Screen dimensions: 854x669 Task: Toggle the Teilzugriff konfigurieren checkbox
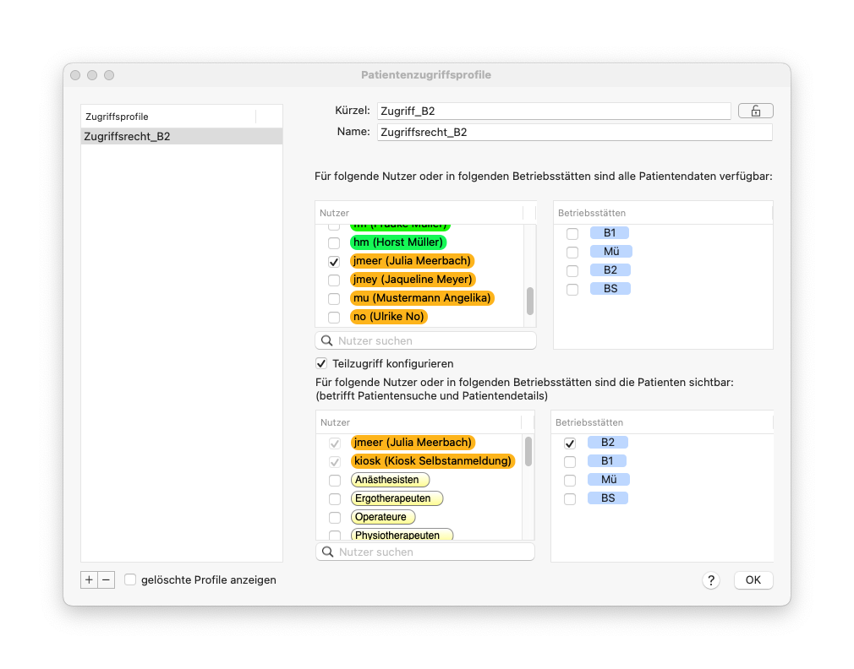321,364
